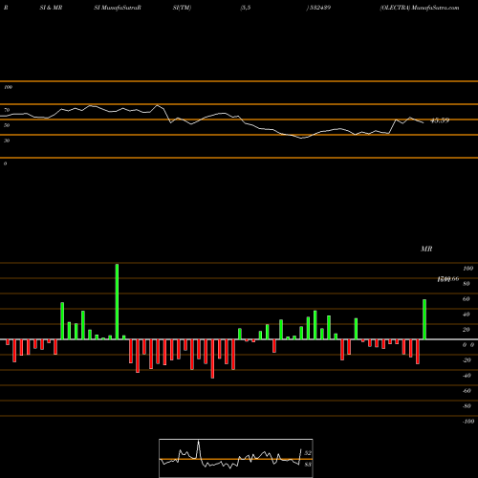Click the longest red bar in the MR histogram
The width and height of the screenshot is (478, 478).
[x=212, y=358]
